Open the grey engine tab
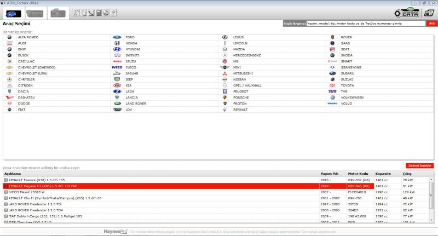The image size is (438, 236). tap(35, 13)
